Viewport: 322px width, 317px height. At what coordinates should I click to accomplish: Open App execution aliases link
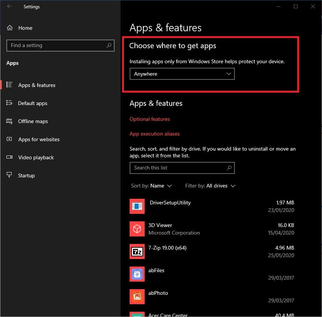(154, 134)
